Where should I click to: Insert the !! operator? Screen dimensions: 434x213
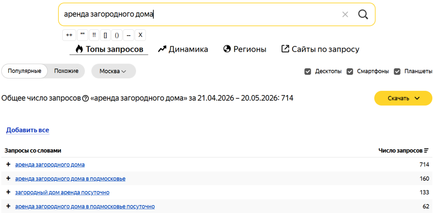(x=94, y=35)
